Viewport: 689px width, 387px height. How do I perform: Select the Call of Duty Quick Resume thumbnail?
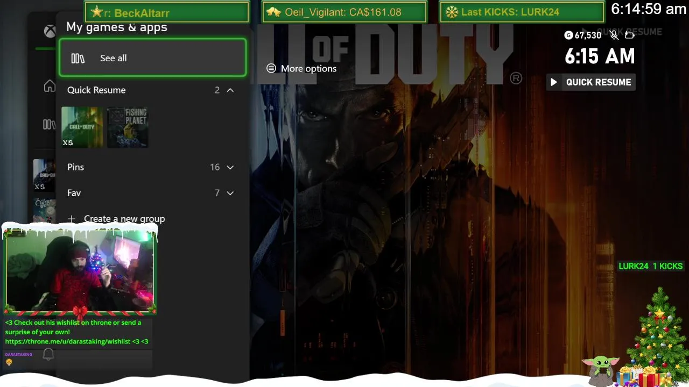82,127
